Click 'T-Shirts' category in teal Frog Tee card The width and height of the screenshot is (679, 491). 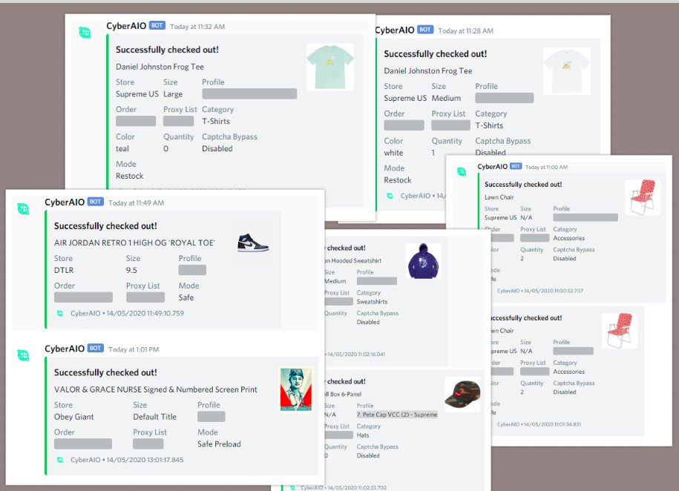click(x=216, y=121)
